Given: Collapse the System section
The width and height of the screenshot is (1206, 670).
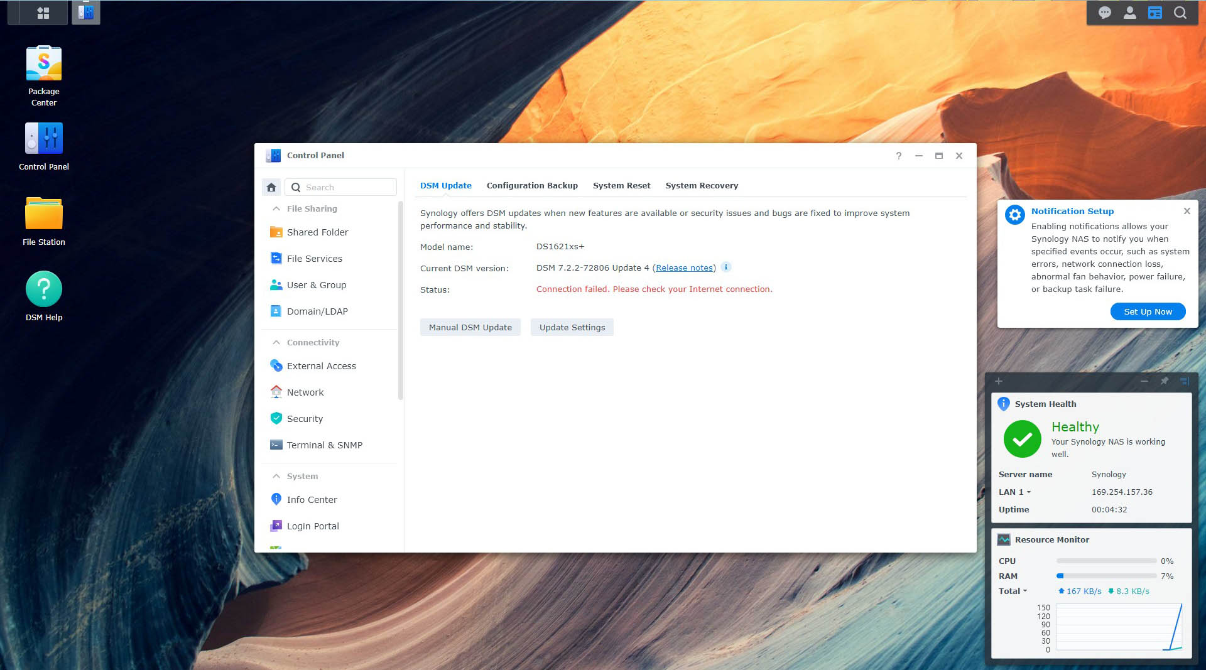Looking at the screenshot, I should pyautogui.click(x=276, y=476).
